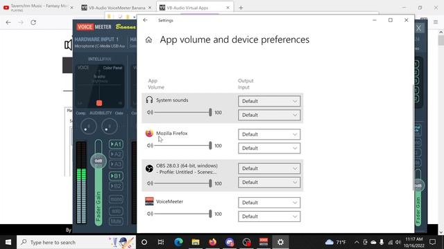Select device on VoiceMeeter Hardware Input 1 header
The width and height of the screenshot is (444, 249).
100,46
